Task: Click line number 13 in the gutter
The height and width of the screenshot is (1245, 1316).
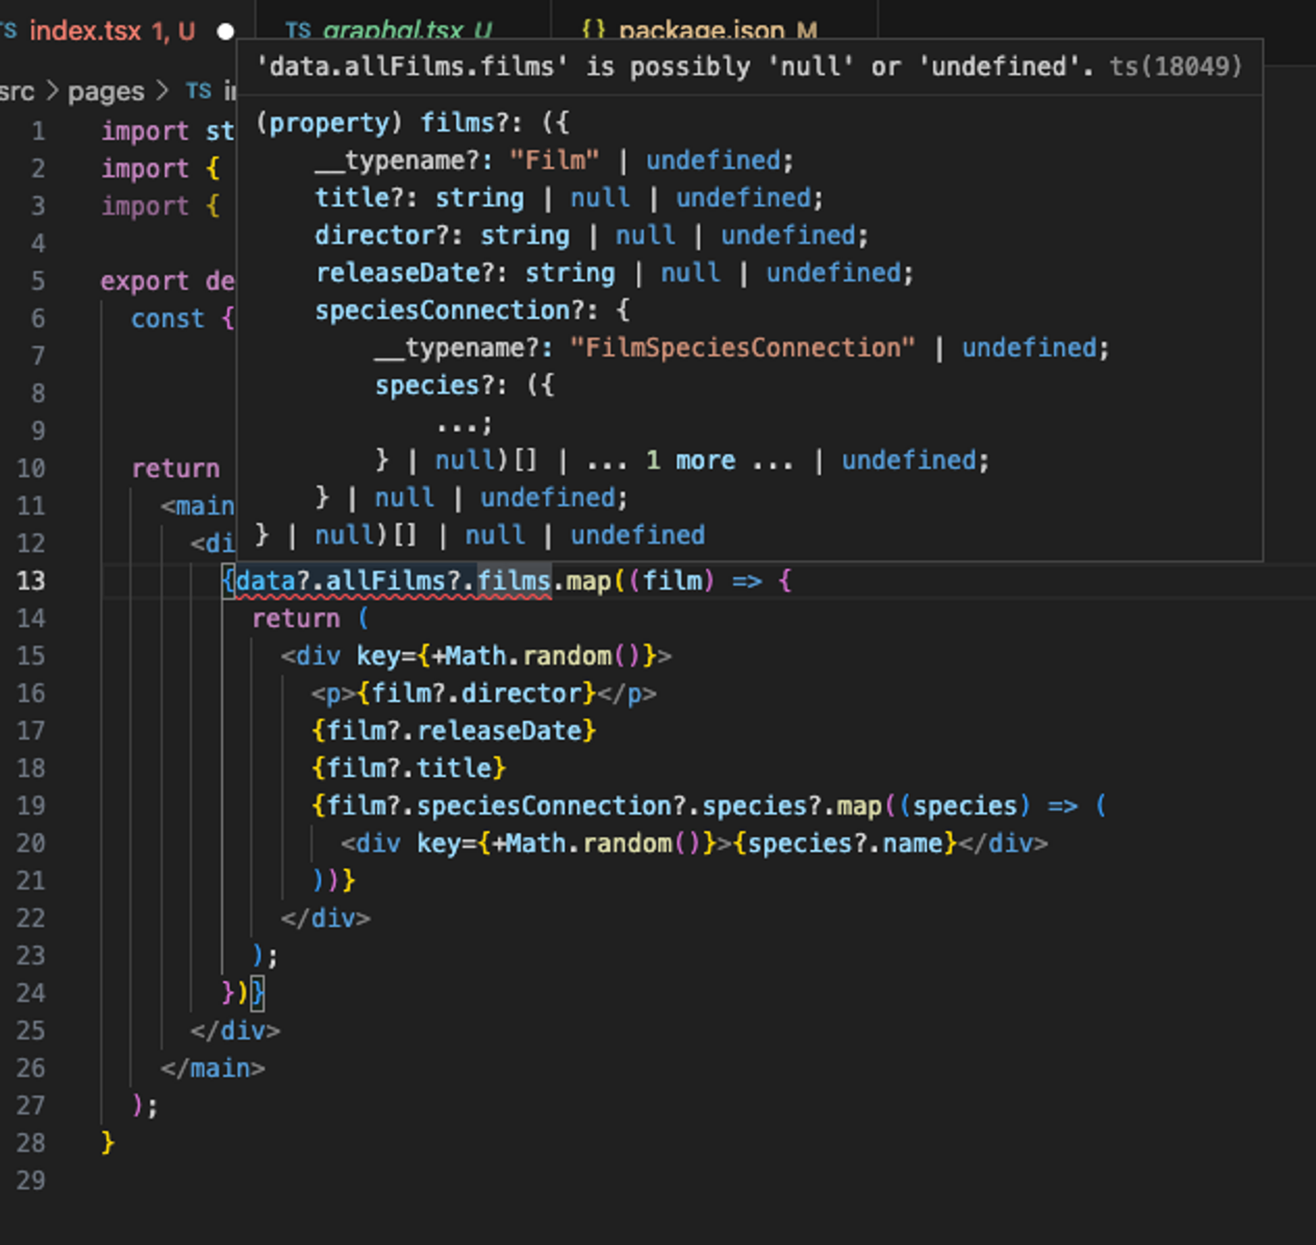Action: point(31,580)
